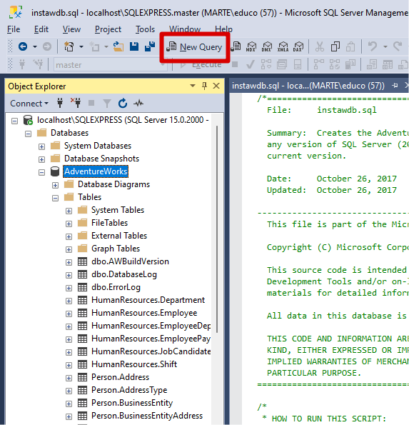Click the Results to Grid icon
This screenshot has width=409, height=425.
click(388, 64)
